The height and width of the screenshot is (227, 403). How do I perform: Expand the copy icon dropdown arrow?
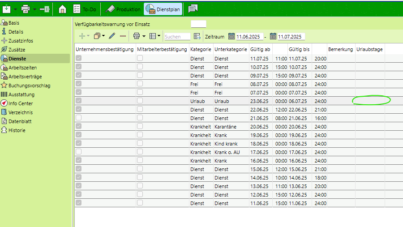click(103, 36)
